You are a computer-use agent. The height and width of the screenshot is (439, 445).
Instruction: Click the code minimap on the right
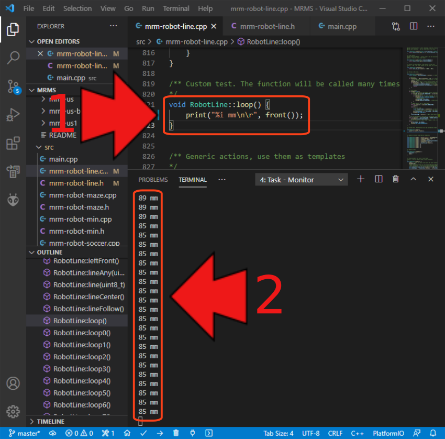(421, 105)
